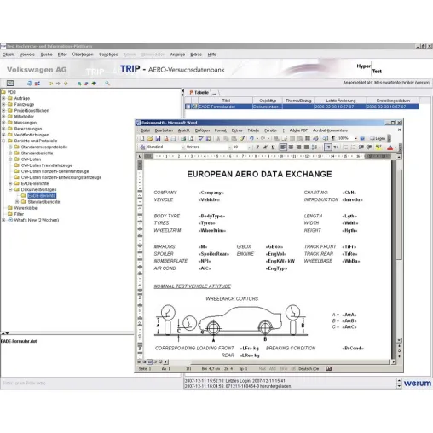Click the back arrow in TRIP toolbar
433x433 pixels.
click(50, 84)
